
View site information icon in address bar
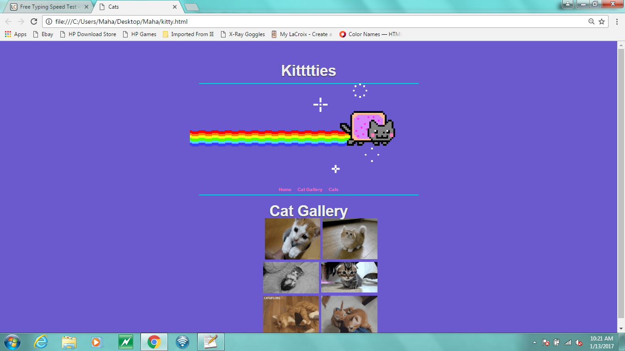click(x=49, y=21)
